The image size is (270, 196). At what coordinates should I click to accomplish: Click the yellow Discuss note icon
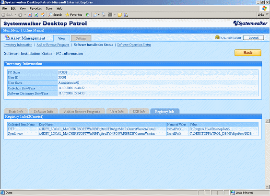119,15
